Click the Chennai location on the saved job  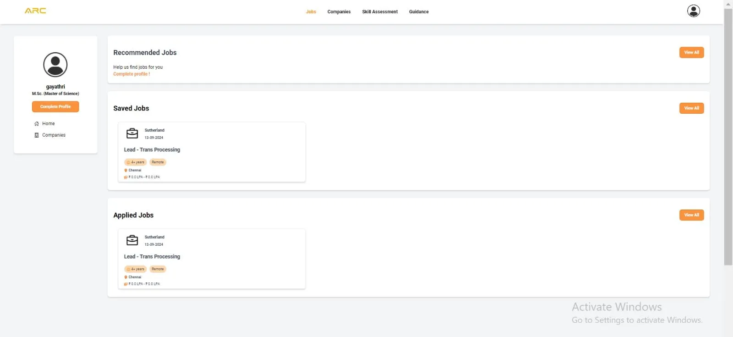(135, 170)
